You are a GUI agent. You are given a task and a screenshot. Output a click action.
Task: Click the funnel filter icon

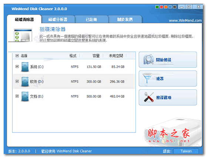tap(147, 78)
